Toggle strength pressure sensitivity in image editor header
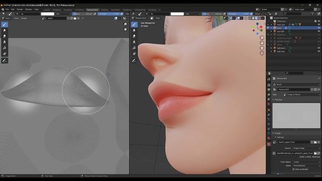Viewport: 322px width, 181px height. click(122, 14)
